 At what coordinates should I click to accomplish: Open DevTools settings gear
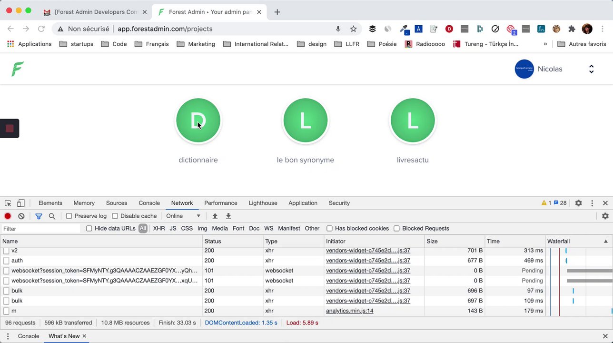pos(578,203)
